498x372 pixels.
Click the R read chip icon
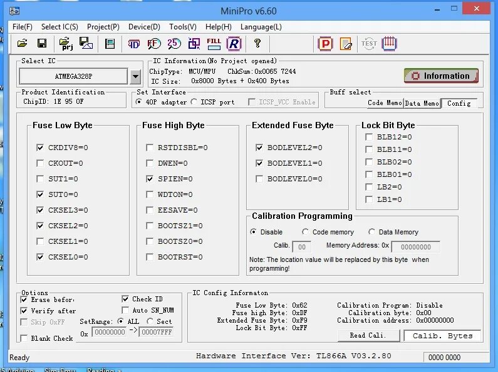(234, 44)
